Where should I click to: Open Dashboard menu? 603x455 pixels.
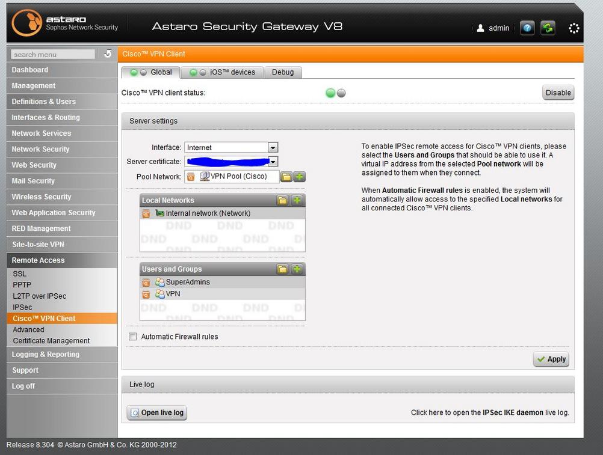62,70
